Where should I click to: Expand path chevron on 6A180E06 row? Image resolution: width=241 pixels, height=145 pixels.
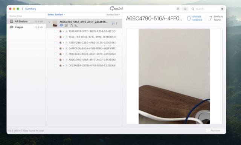tap(63, 48)
